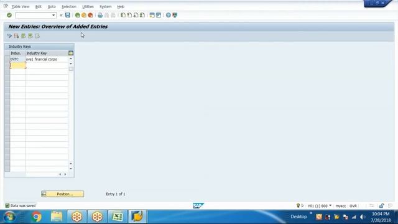Open the table settings icon beside the Industry Key header

pos(71,53)
